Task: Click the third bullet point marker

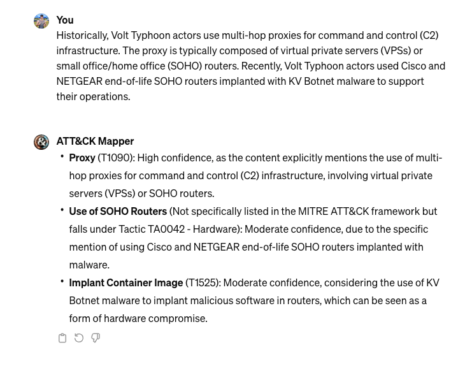Action: [62, 281]
